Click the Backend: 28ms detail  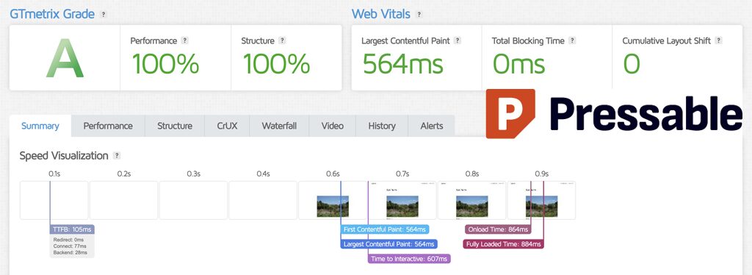click(70, 252)
